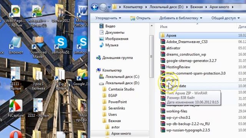Viewport: 246px width, 138px height.
Task: Open avtor folder in navigation tree
Action: point(113,127)
